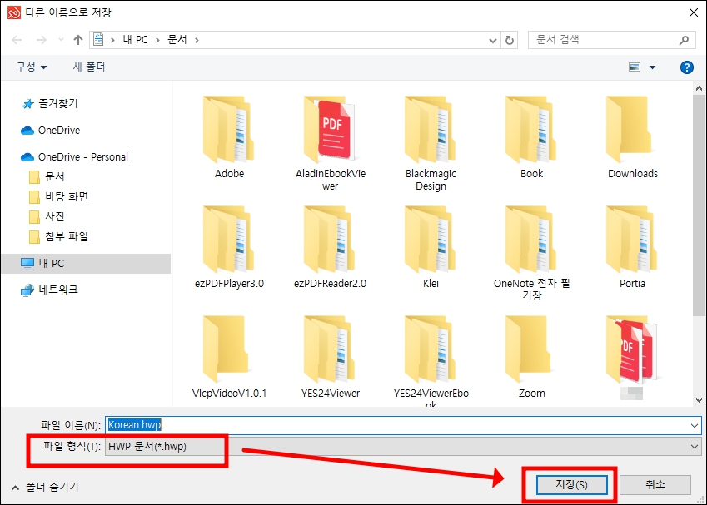Open recent locations dropdown arrow
This screenshot has height=505, width=707.
pyautogui.click(x=61, y=40)
